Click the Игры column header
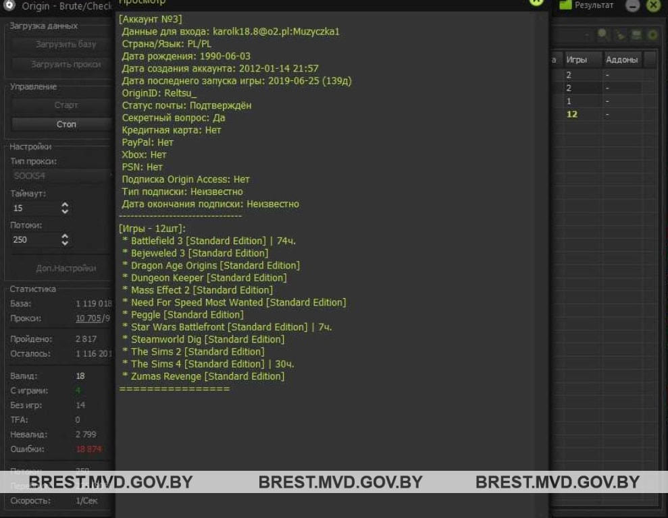The height and width of the screenshot is (518, 668). pyautogui.click(x=582, y=59)
